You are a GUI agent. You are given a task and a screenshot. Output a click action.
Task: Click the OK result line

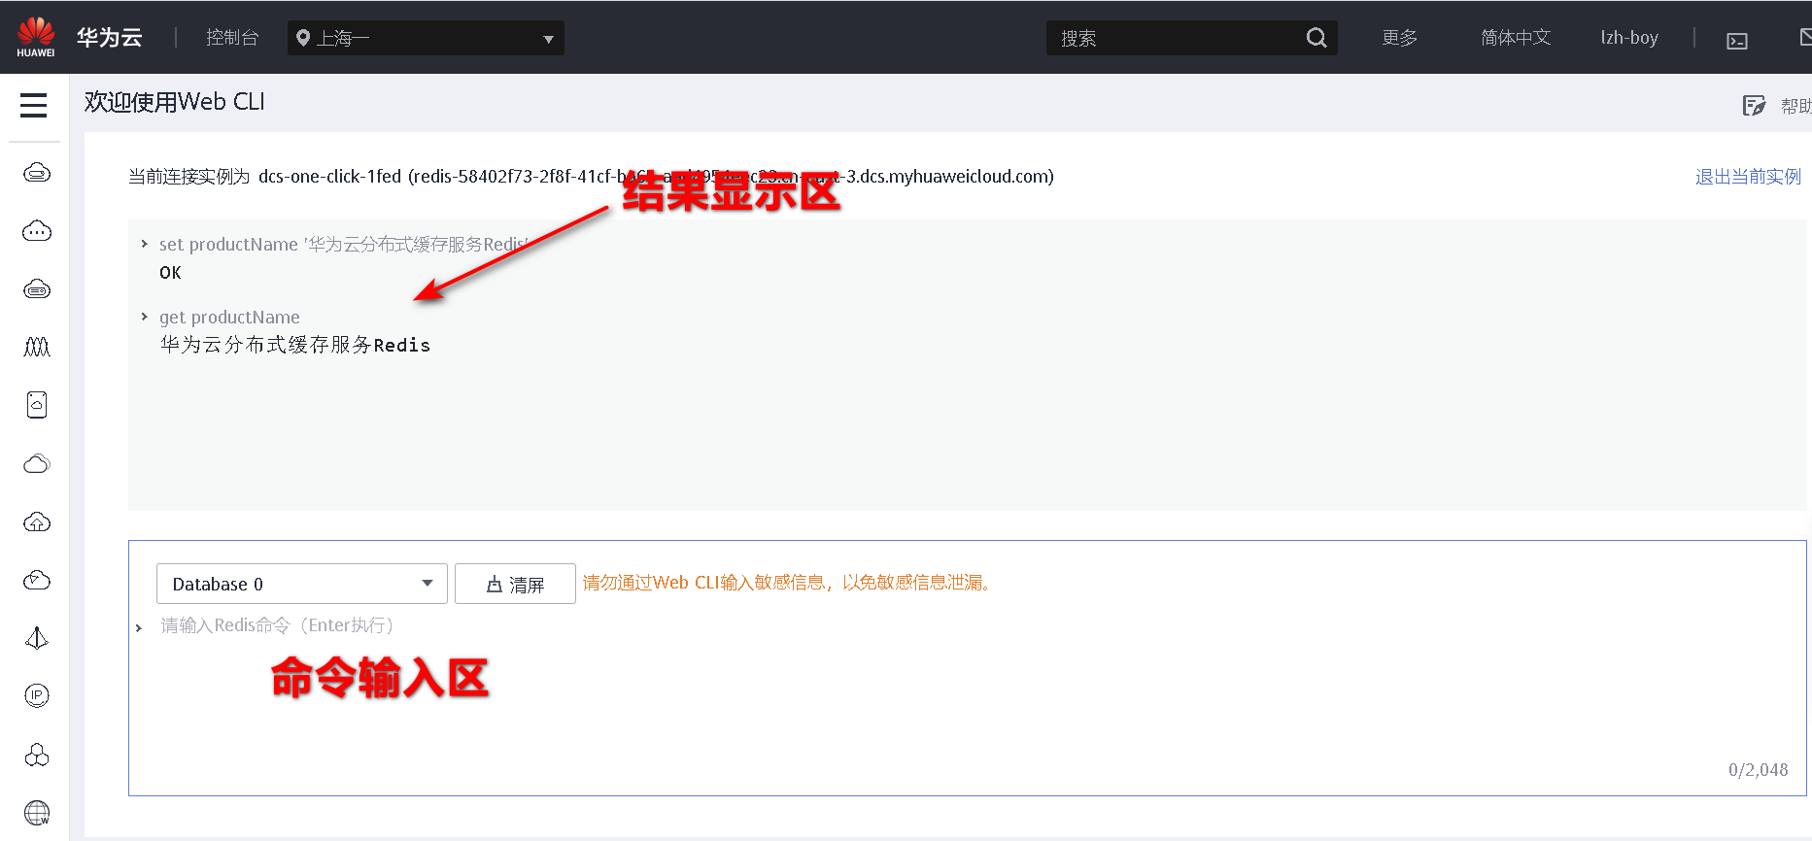click(170, 273)
